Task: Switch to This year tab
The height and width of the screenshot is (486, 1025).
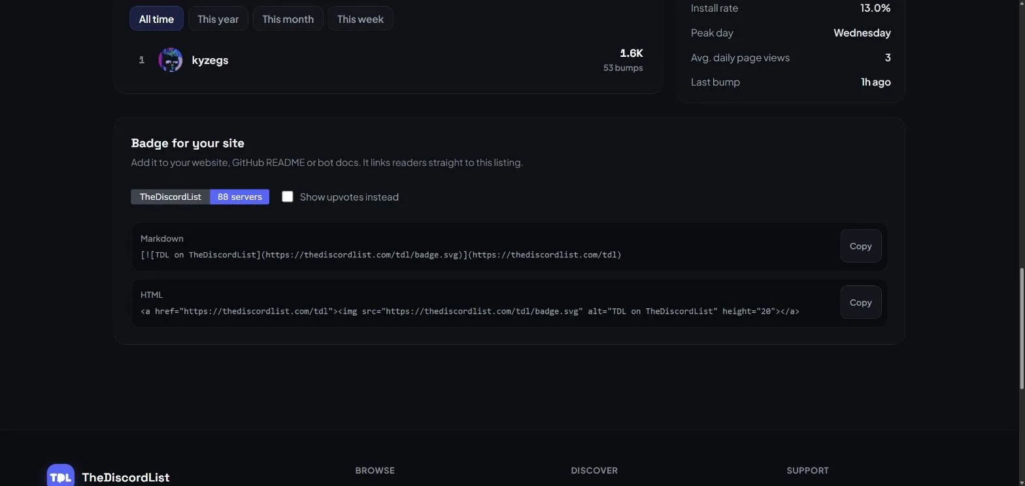Action: pyautogui.click(x=218, y=19)
